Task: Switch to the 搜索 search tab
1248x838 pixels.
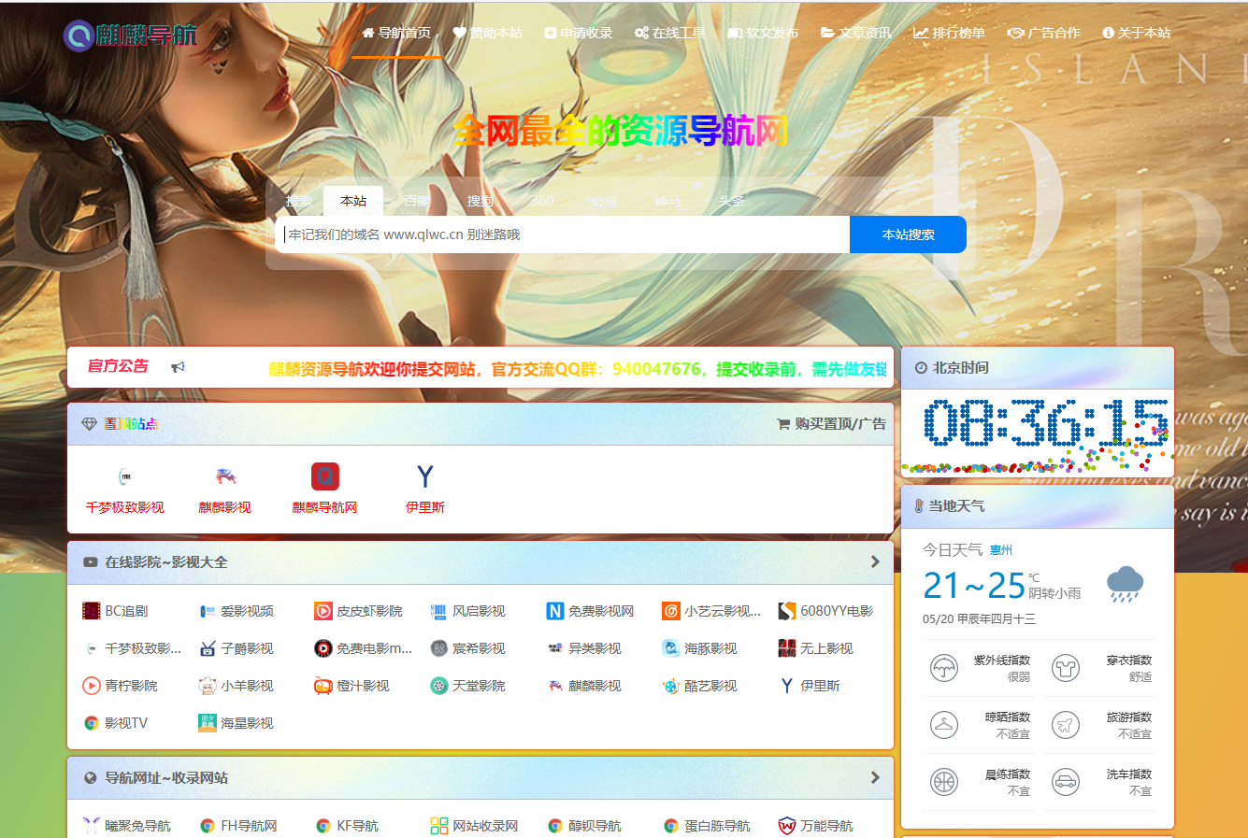Action: [x=299, y=201]
